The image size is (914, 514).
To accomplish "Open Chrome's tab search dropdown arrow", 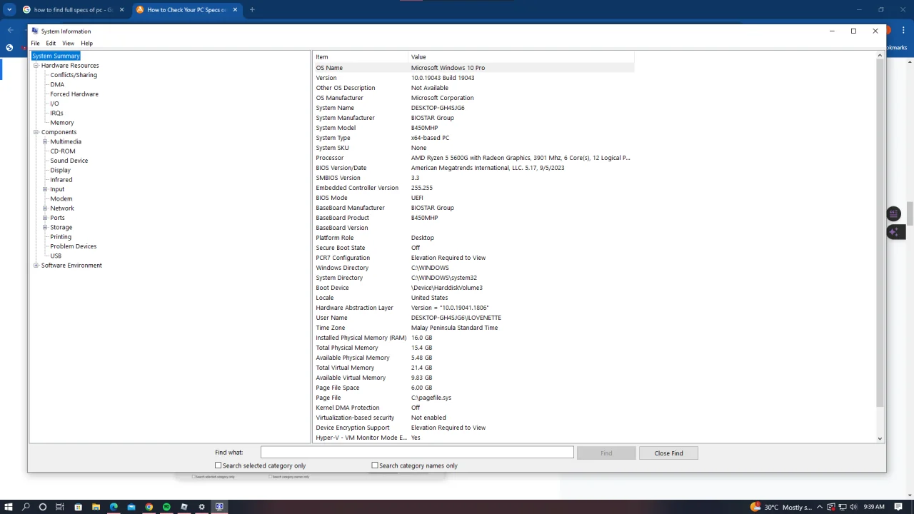I will [x=9, y=10].
